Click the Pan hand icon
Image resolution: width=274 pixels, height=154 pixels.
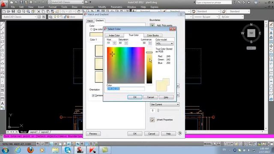[79, 12]
